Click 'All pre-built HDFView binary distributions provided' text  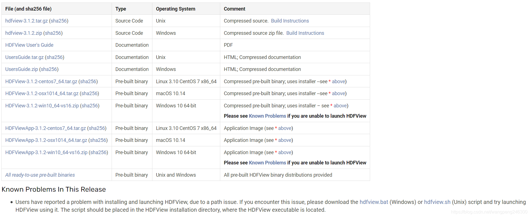[x=278, y=175]
